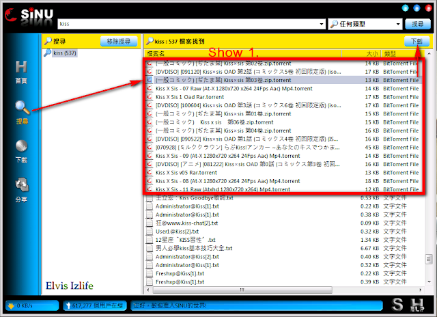Select Kiss X Sis 1 Oad Rar.torrent row
This screenshot has width=437, height=317.
pyautogui.click(x=283, y=97)
